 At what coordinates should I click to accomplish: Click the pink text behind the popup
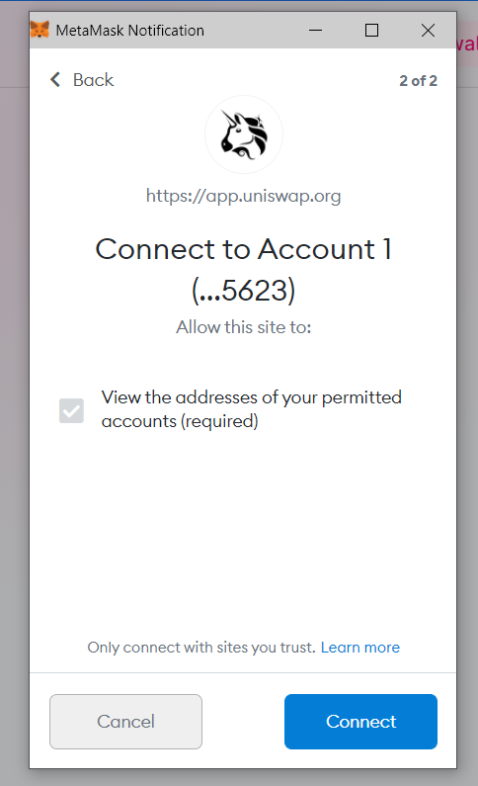coord(467,44)
